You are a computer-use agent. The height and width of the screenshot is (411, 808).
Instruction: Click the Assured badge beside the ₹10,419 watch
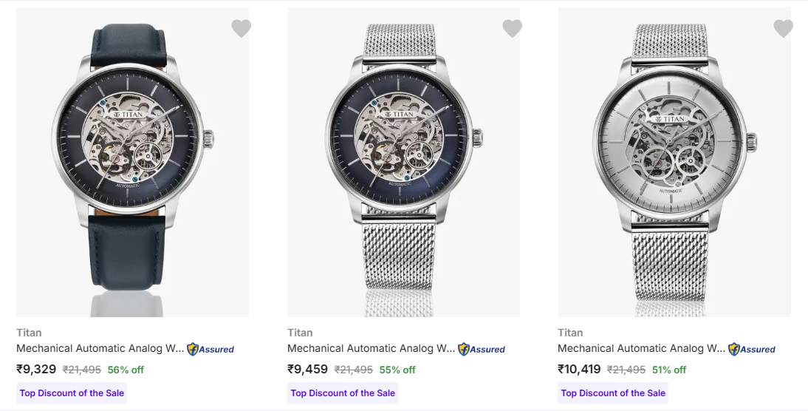coord(752,349)
